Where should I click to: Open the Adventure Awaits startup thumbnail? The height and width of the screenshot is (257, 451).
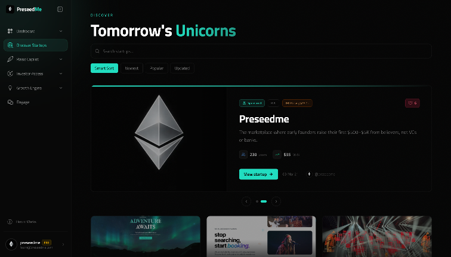pyautogui.click(x=145, y=236)
